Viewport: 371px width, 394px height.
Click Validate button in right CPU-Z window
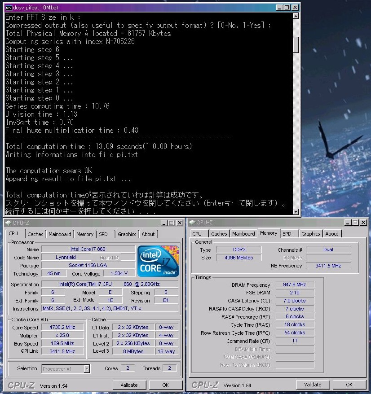(313, 385)
